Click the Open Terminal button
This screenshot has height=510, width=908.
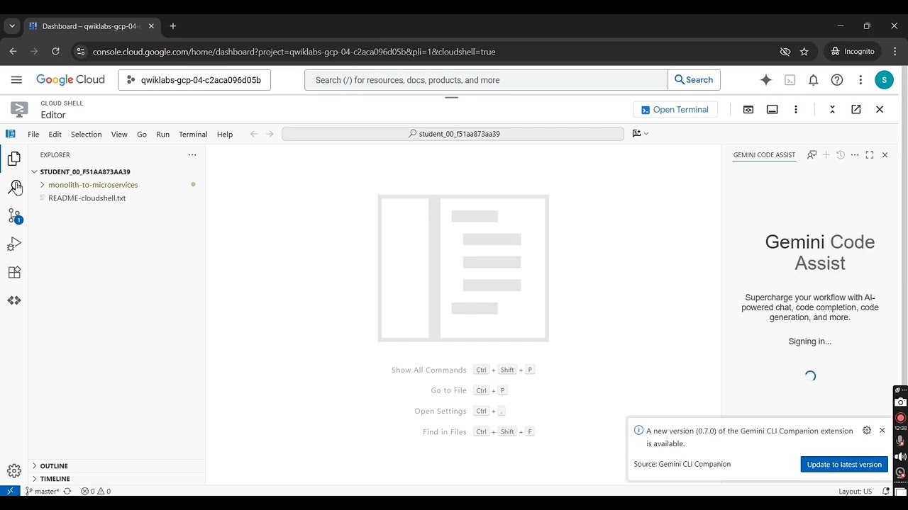675,110
